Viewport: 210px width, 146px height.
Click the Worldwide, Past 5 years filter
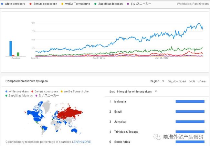point(193,4)
